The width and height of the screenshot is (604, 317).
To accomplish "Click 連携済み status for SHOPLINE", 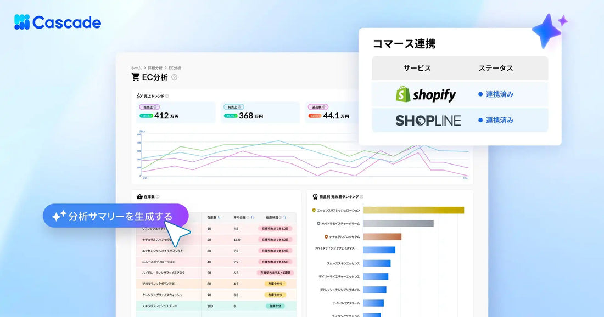I will pos(499,121).
